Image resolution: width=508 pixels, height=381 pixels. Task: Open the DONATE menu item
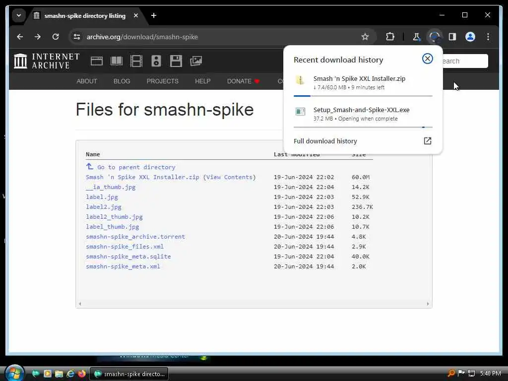(x=243, y=81)
